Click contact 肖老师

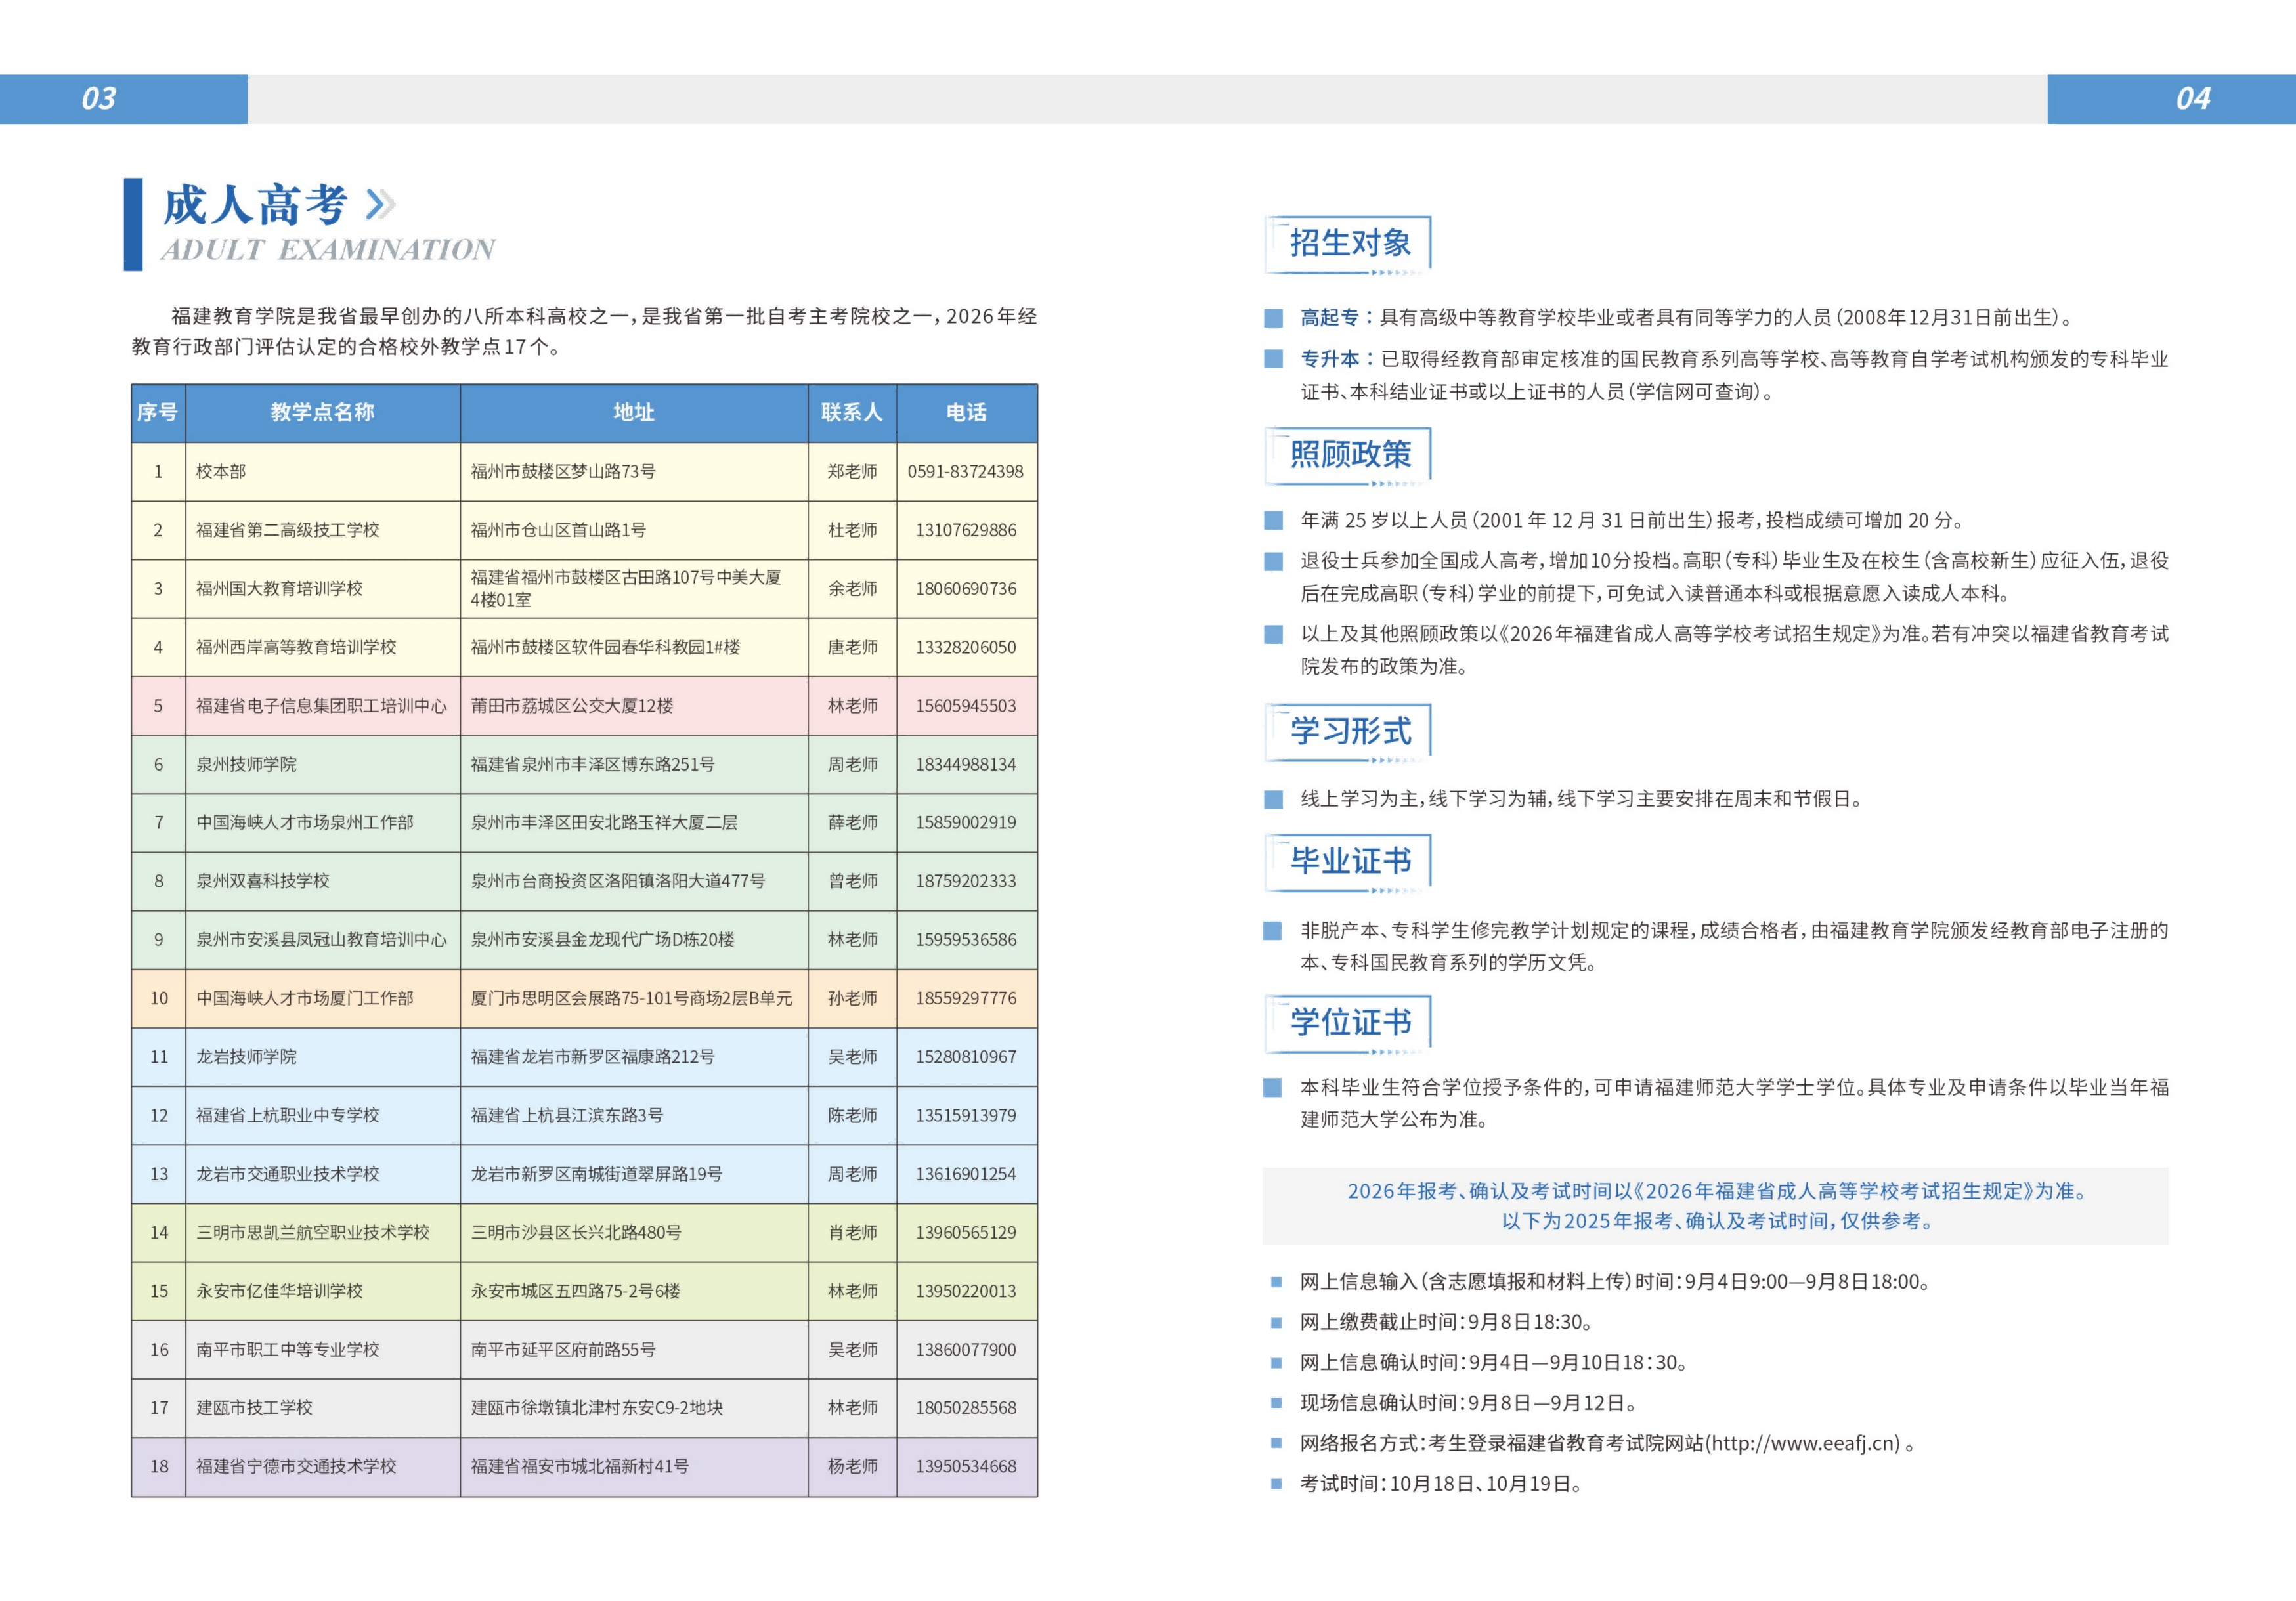(x=852, y=1233)
